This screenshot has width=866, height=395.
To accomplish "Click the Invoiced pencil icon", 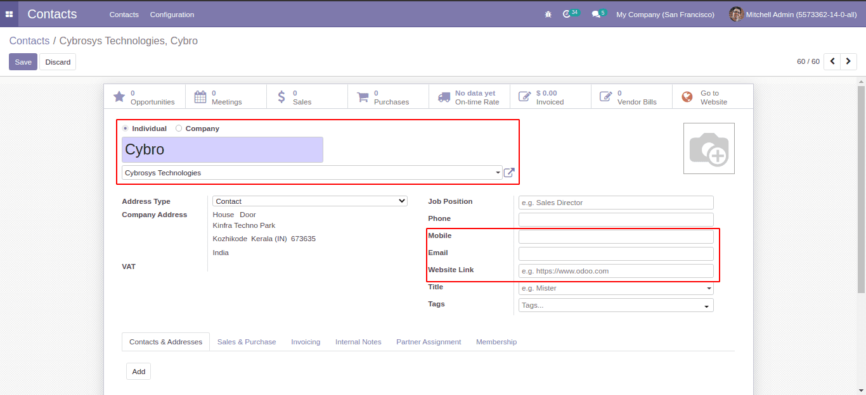I will 525,97.
